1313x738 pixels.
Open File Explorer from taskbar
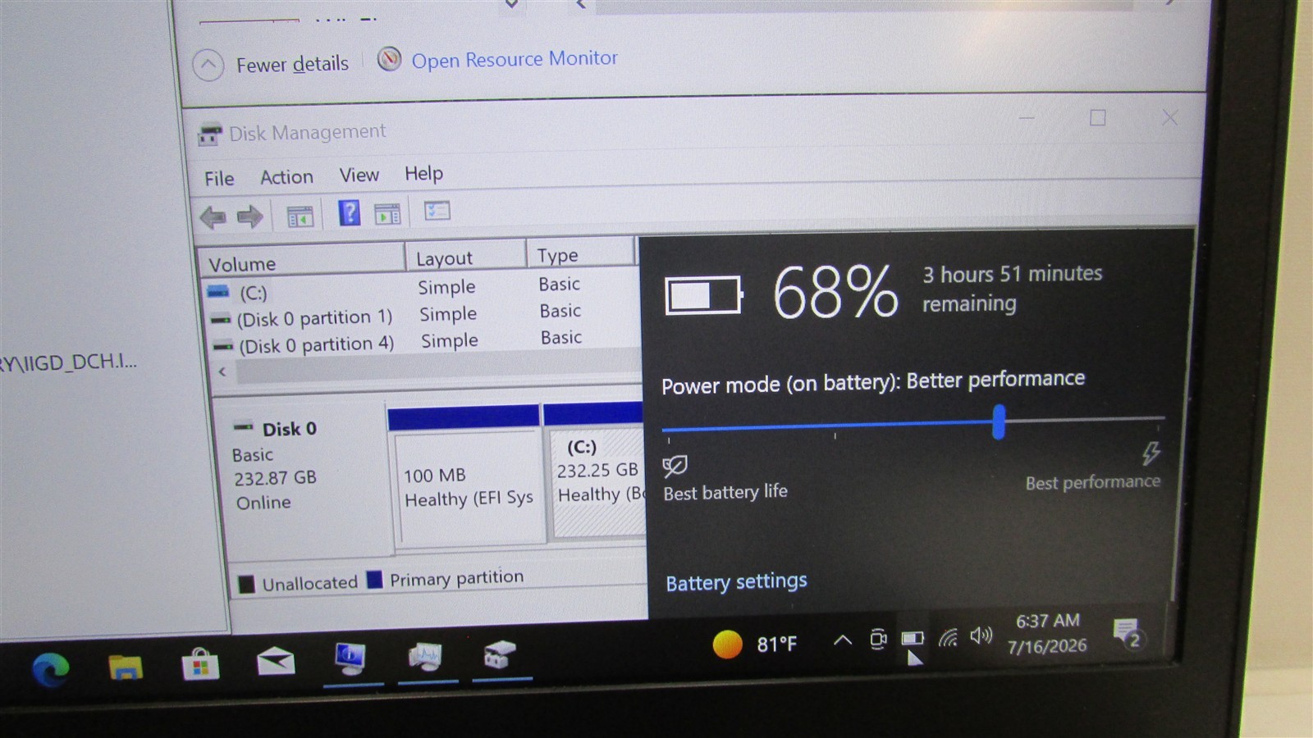(x=126, y=667)
